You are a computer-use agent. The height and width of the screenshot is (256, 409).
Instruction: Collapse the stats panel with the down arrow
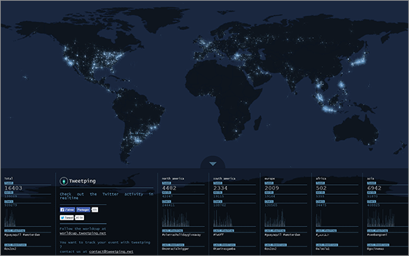point(212,164)
